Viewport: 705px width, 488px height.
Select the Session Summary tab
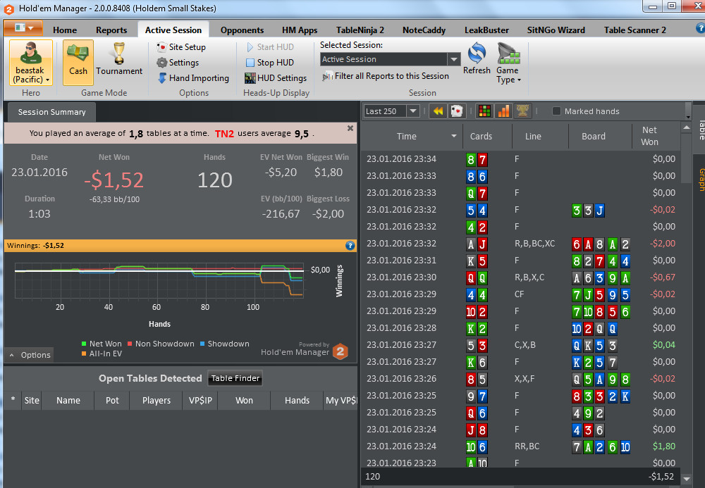coord(51,112)
